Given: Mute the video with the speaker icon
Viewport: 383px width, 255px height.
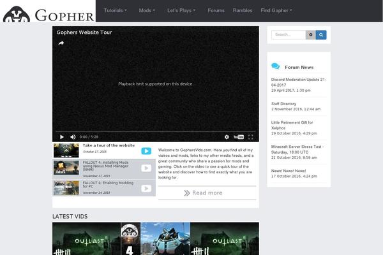Looking at the screenshot, I should (x=73, y=137).
